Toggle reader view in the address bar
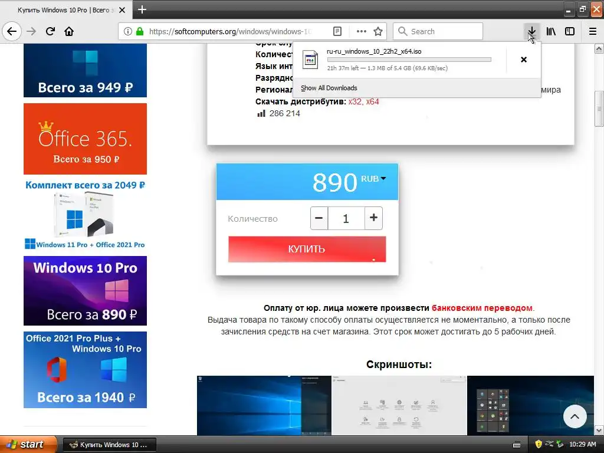 pos(337,31)
